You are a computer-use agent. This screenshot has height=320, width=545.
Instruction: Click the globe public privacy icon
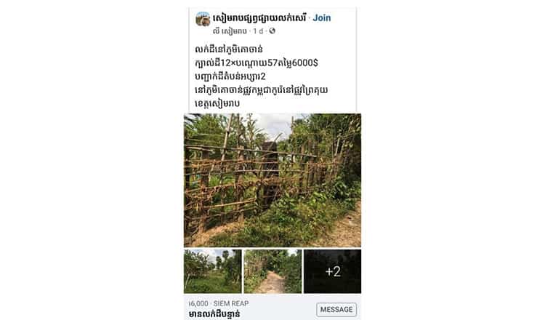coord(272,31)
